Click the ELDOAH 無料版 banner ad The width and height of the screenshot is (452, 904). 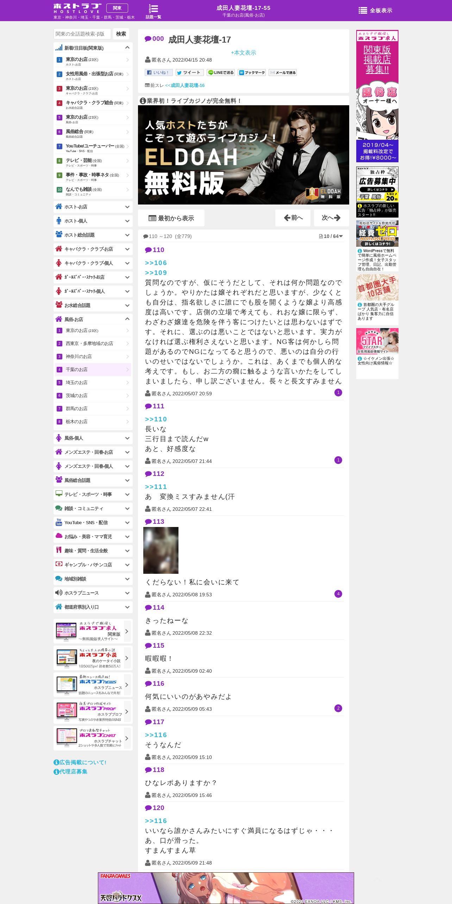pos(244,155)
